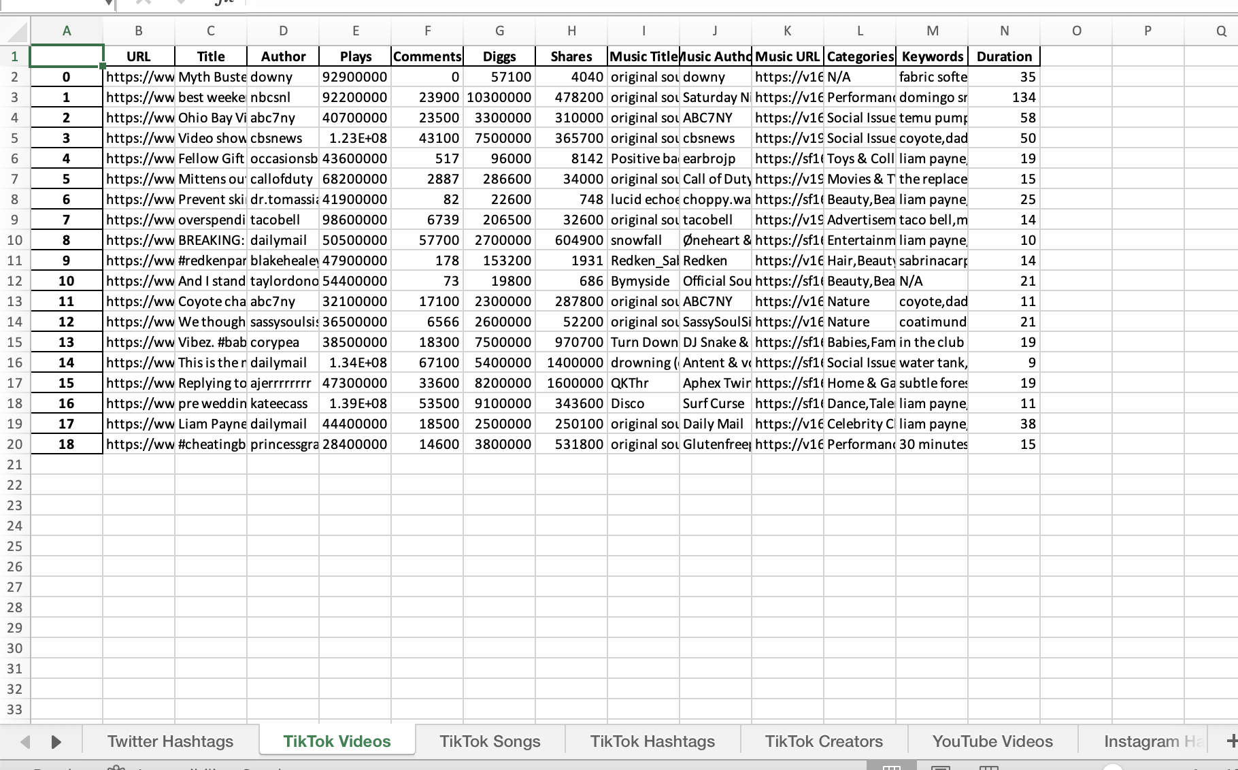Click index cell 0 in column A
The width and height of the screenshot is (1238, 770).
pos(67,77)
